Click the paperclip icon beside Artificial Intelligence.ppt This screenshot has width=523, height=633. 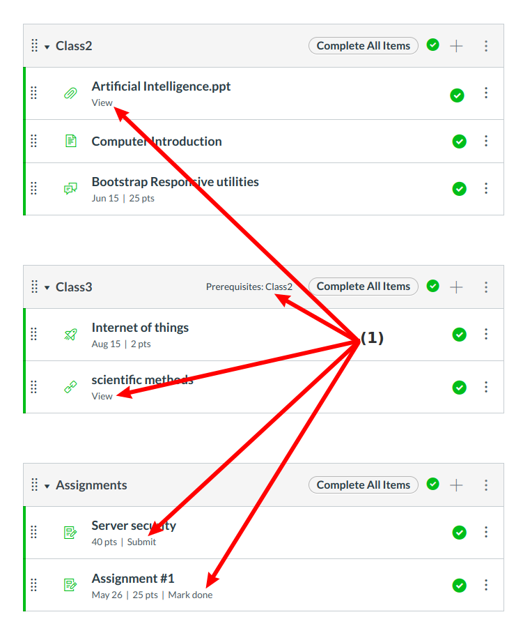click(x=70, y=93)
